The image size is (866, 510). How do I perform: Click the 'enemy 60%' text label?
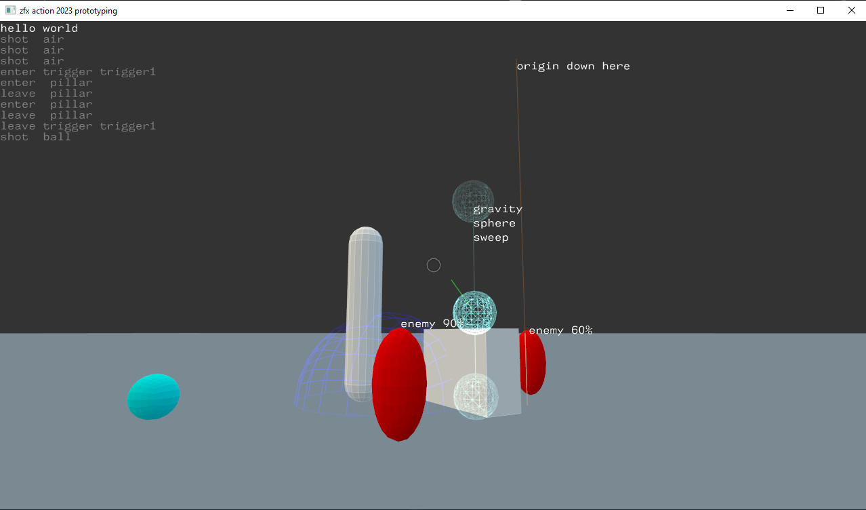click(560, 330)
